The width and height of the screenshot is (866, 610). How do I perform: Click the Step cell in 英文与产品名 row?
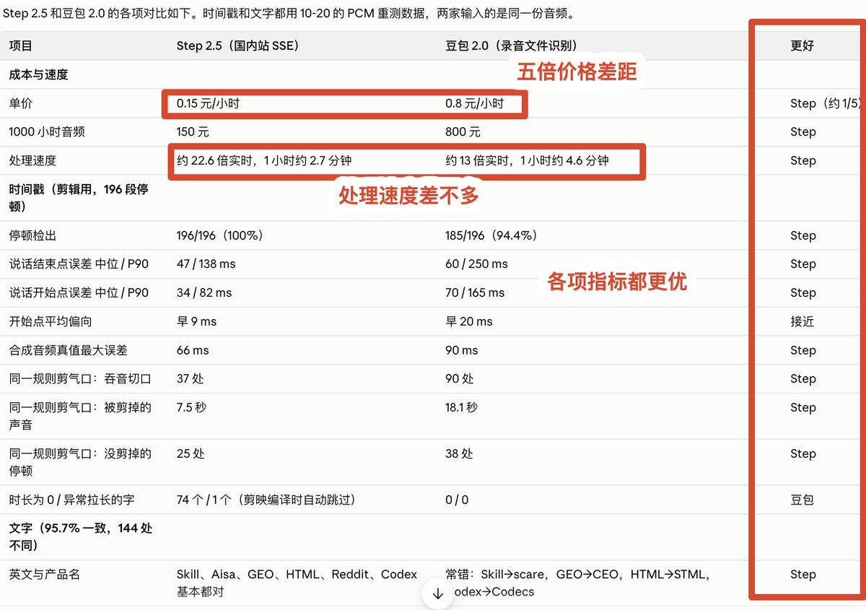(x=802, y=575)
